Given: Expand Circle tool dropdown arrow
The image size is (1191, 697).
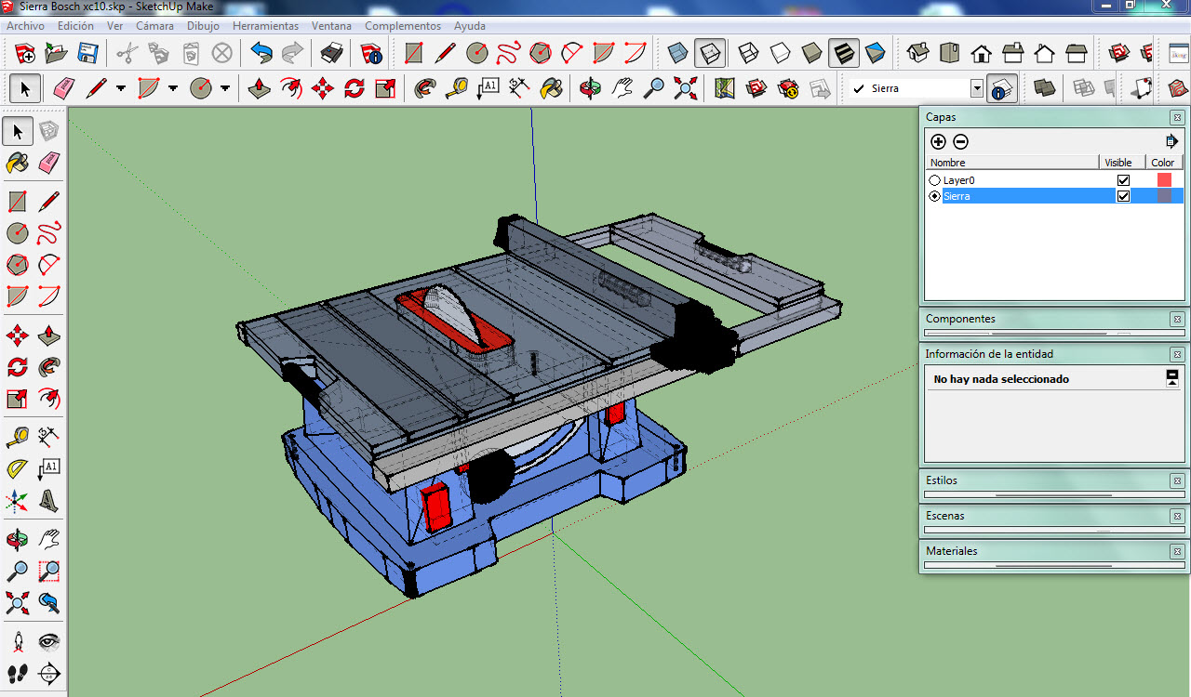Looking at the screenshot, I should (225, 89).
